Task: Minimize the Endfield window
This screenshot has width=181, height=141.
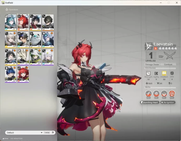Action: [x=161, y=3]
